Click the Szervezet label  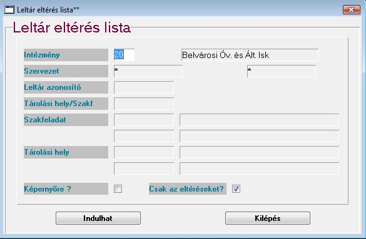click(66, 71)
